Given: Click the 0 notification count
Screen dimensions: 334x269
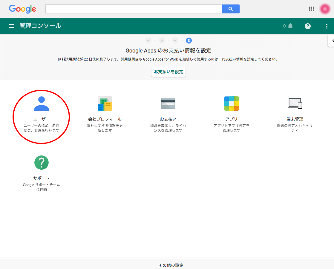Looking at the screenshot, I should [x=284, y=26].
